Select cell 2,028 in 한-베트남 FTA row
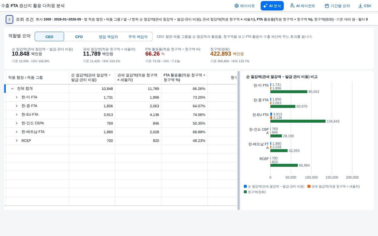Image resolution: width=378 pixels, height=236 pixels. [138, 132]
